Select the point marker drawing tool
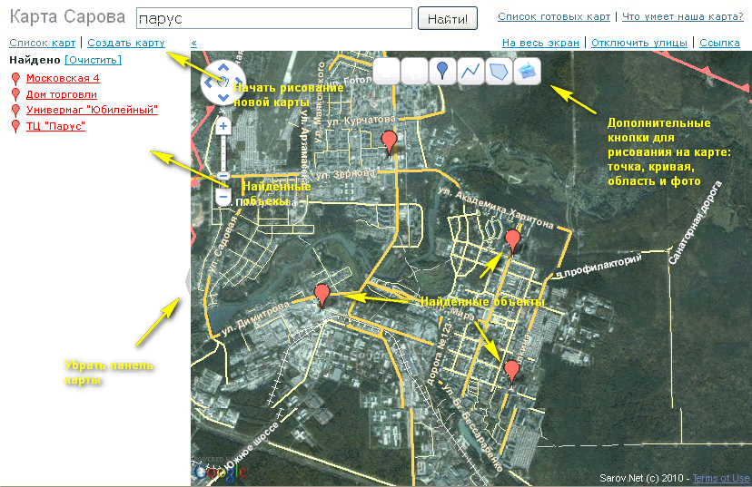This screenshot has width=752, height=487. coord(442,70)
